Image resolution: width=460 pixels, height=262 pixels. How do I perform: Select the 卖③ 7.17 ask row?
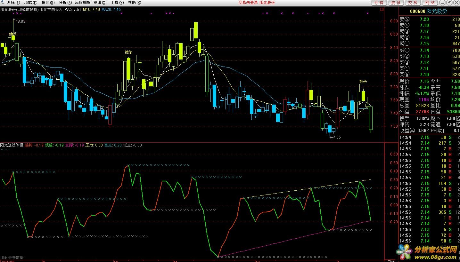point(429,31)
